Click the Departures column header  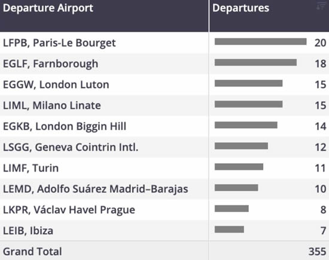pyautogui.click(x=240, y=8)
